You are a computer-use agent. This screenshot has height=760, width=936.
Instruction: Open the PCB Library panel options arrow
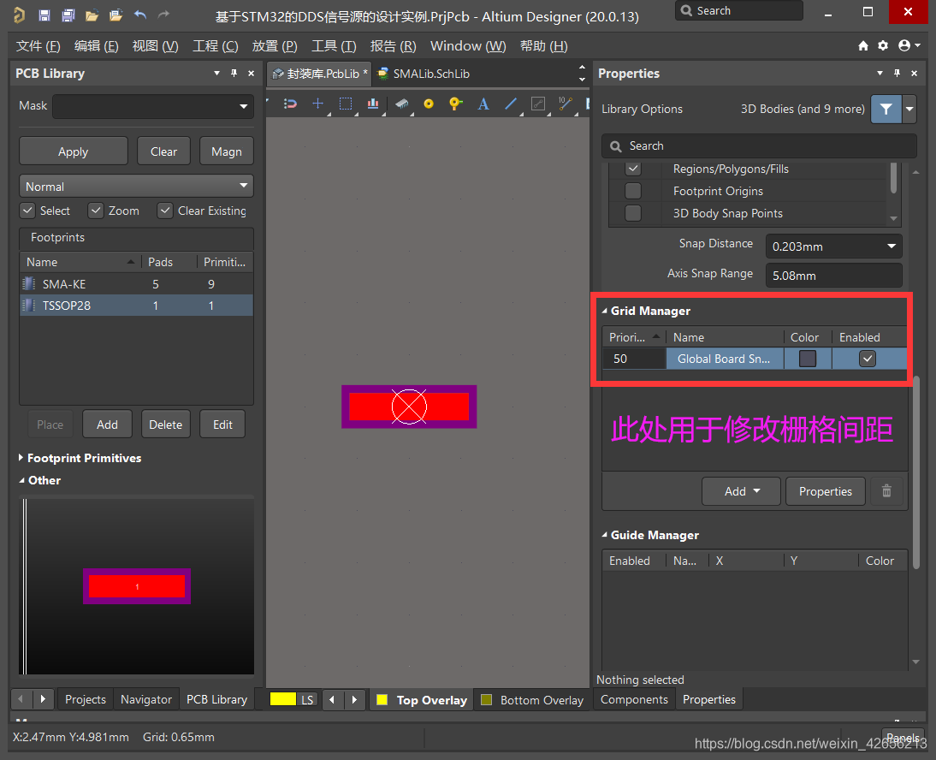click(x=216, y=73)
